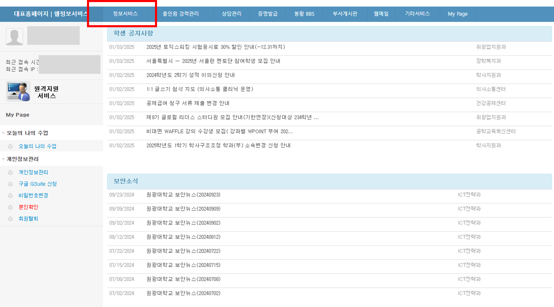Select My Page in the top navigation

tap(457, 14)
